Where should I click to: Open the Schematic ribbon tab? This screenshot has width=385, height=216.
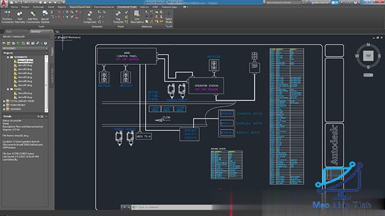[x=38, y=7]
